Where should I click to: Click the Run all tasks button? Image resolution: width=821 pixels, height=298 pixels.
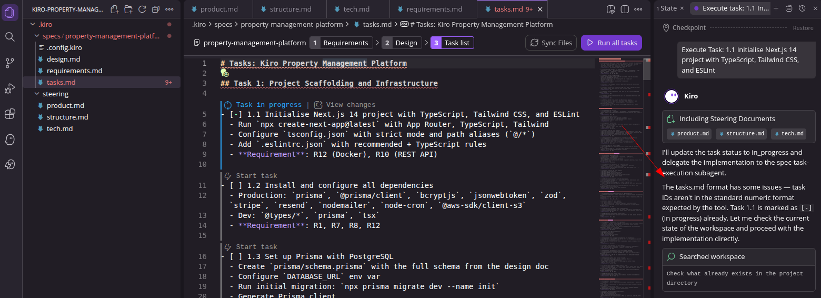(x=612, y=43)
